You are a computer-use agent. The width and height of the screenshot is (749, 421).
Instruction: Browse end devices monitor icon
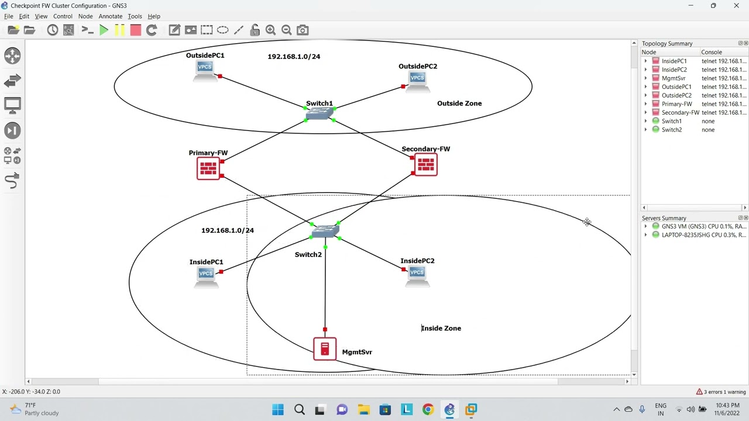(x=12, y=106)
